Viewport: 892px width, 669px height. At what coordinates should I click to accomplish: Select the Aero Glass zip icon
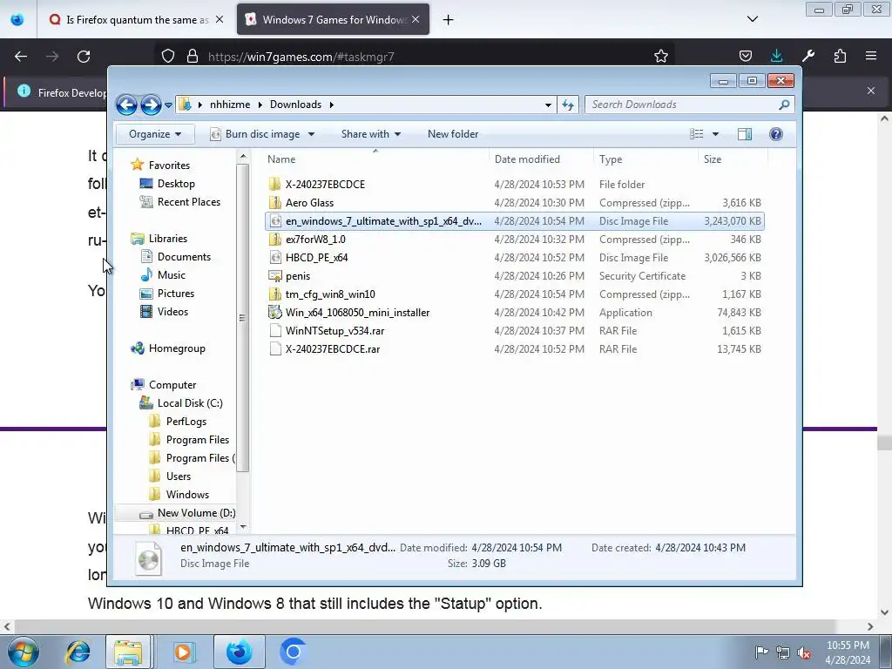point(275,202)
